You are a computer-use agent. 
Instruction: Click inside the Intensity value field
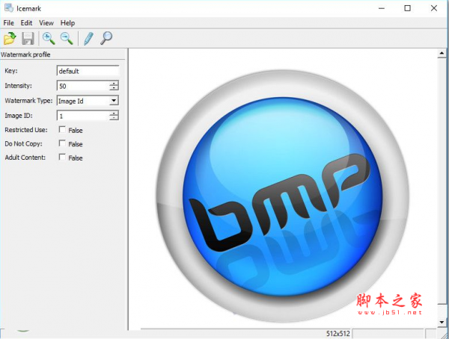83,86
